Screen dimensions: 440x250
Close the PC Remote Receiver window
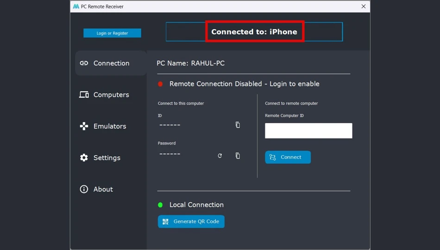tap(364, 6)
